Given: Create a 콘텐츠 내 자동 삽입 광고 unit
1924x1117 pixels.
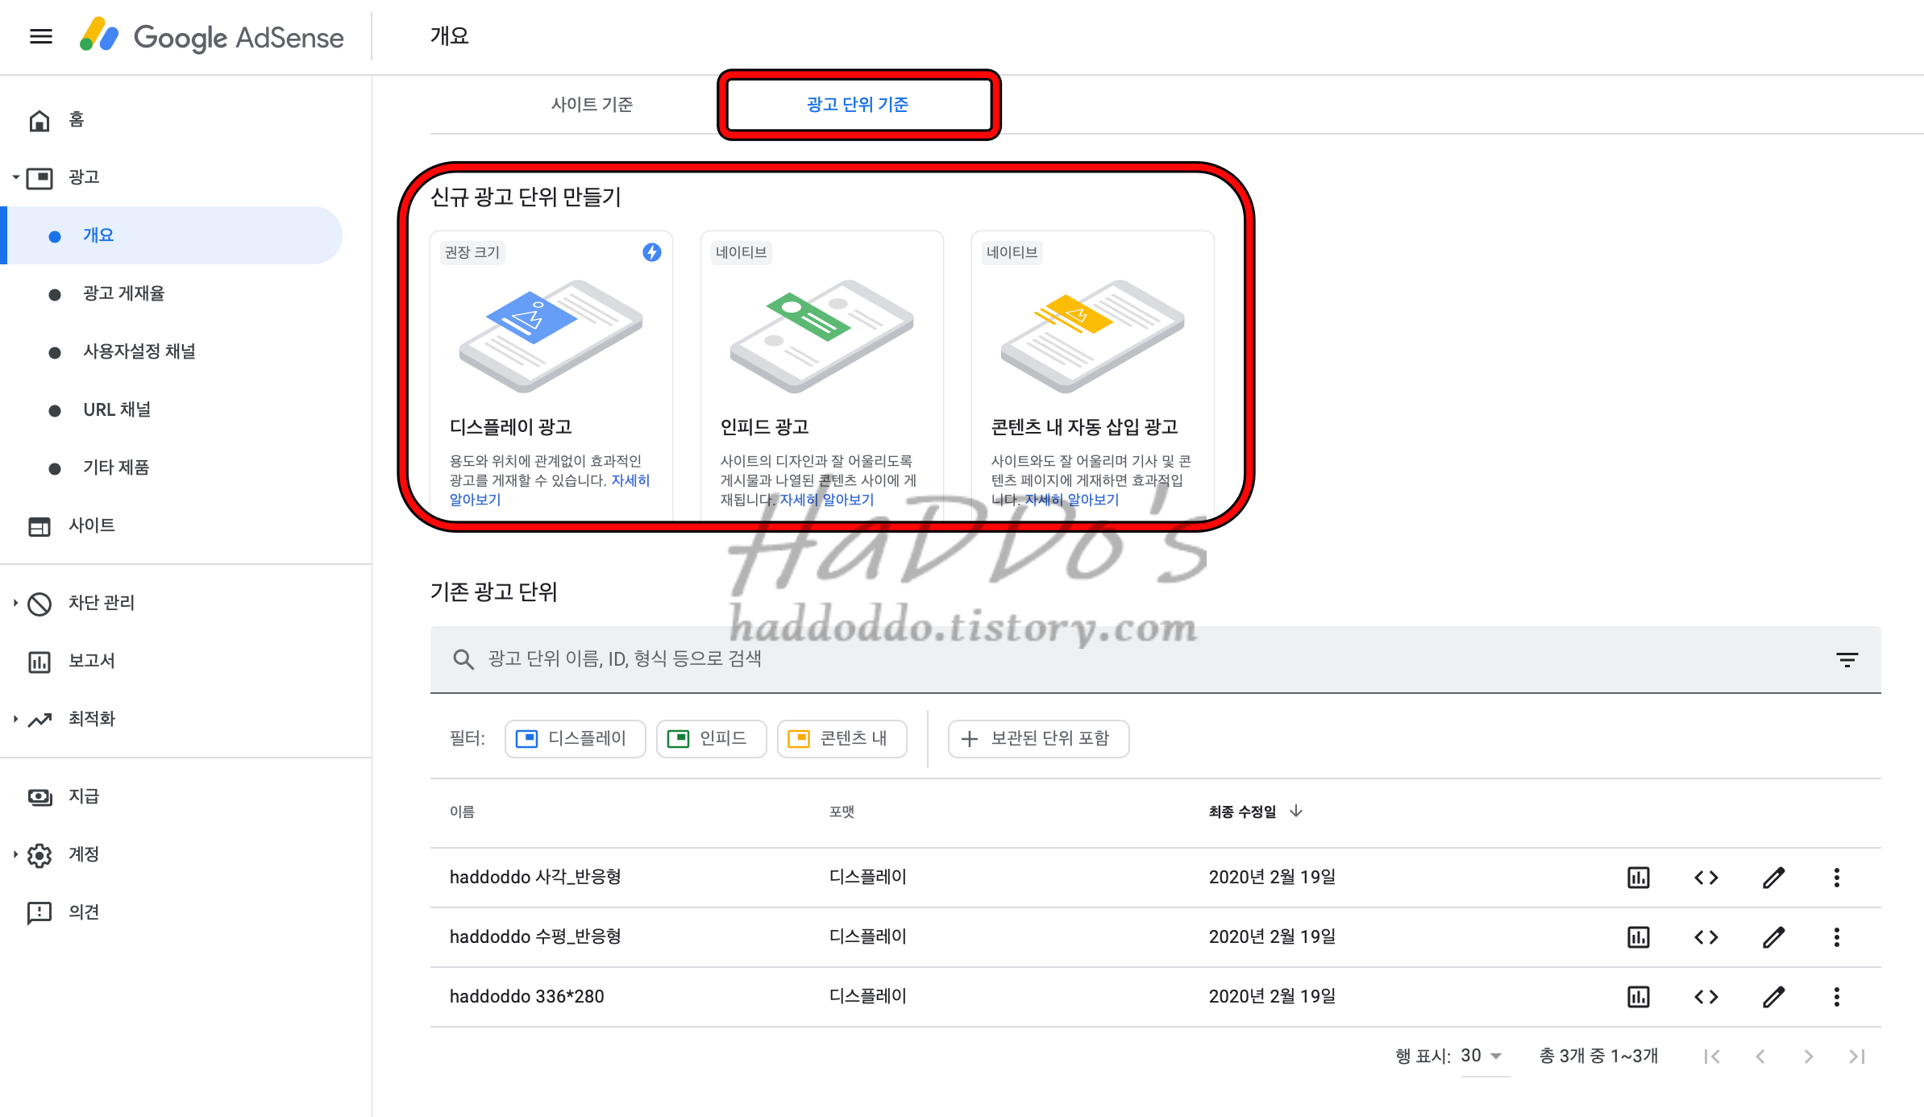Looking at the screenshot, I should click(1093, 375).
